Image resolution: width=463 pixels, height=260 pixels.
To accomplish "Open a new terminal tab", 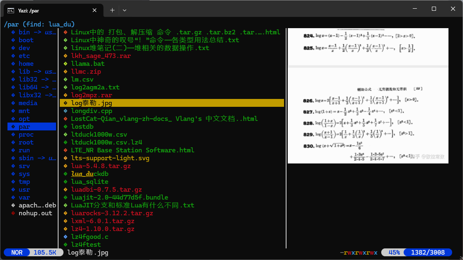I will pos(112,10).
